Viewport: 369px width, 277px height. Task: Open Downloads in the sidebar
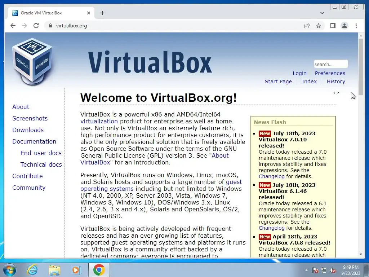coord(28,130)
